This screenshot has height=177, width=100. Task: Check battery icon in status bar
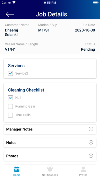[96, 3]
